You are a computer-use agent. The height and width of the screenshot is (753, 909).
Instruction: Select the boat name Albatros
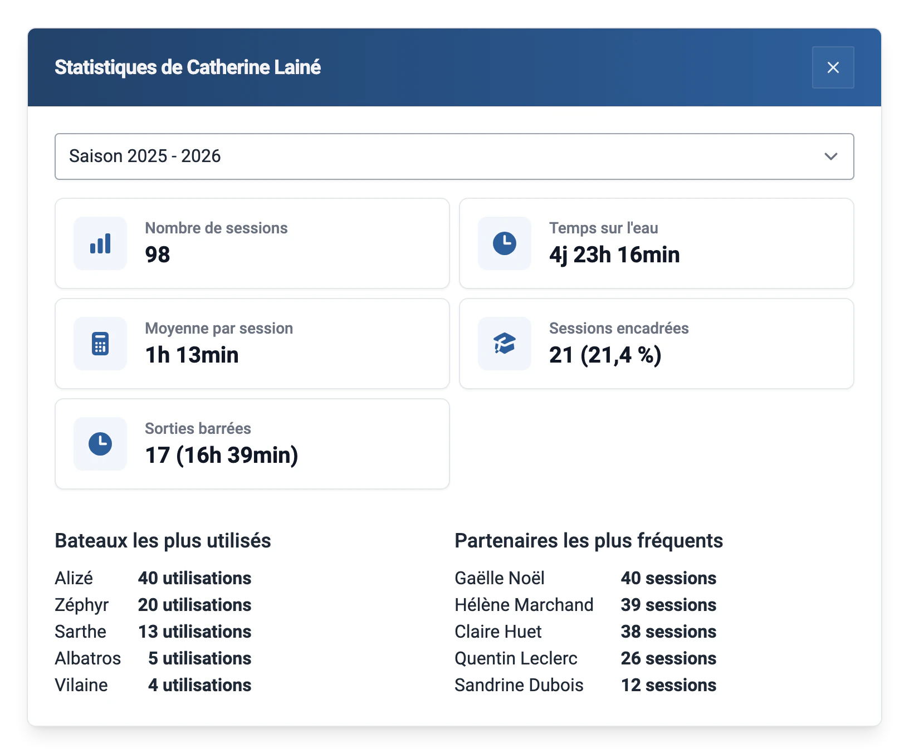click(87, 658)
